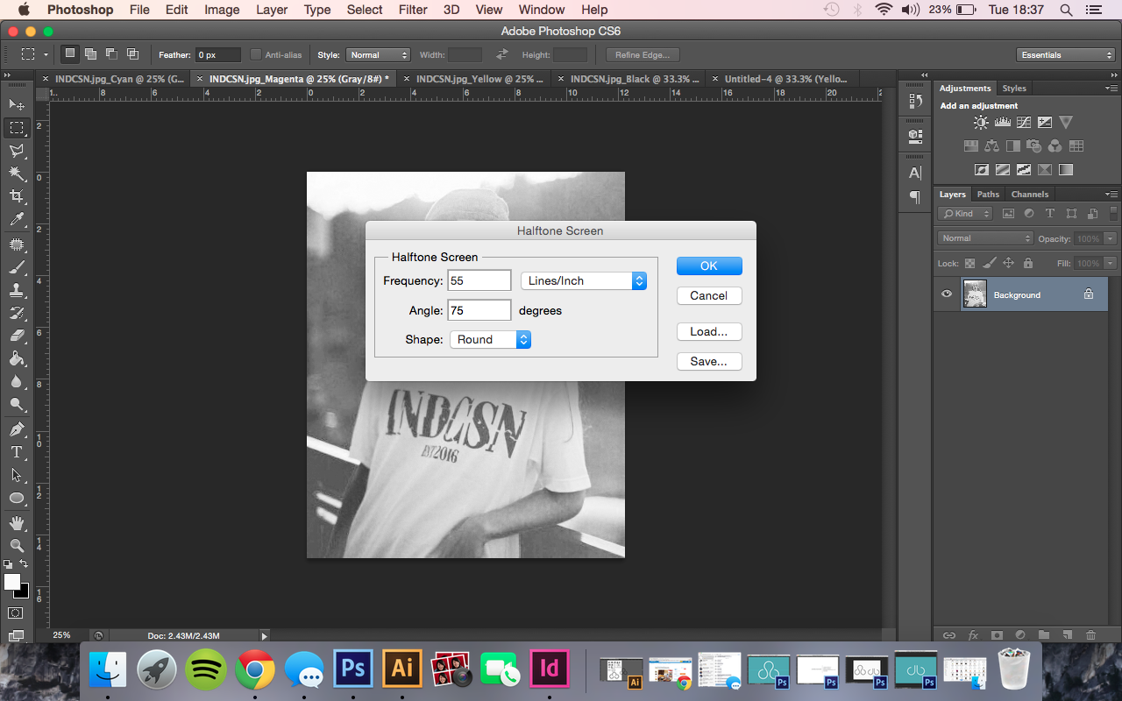
Task: Click the Angle input field
Action: [x=479, y=310]
